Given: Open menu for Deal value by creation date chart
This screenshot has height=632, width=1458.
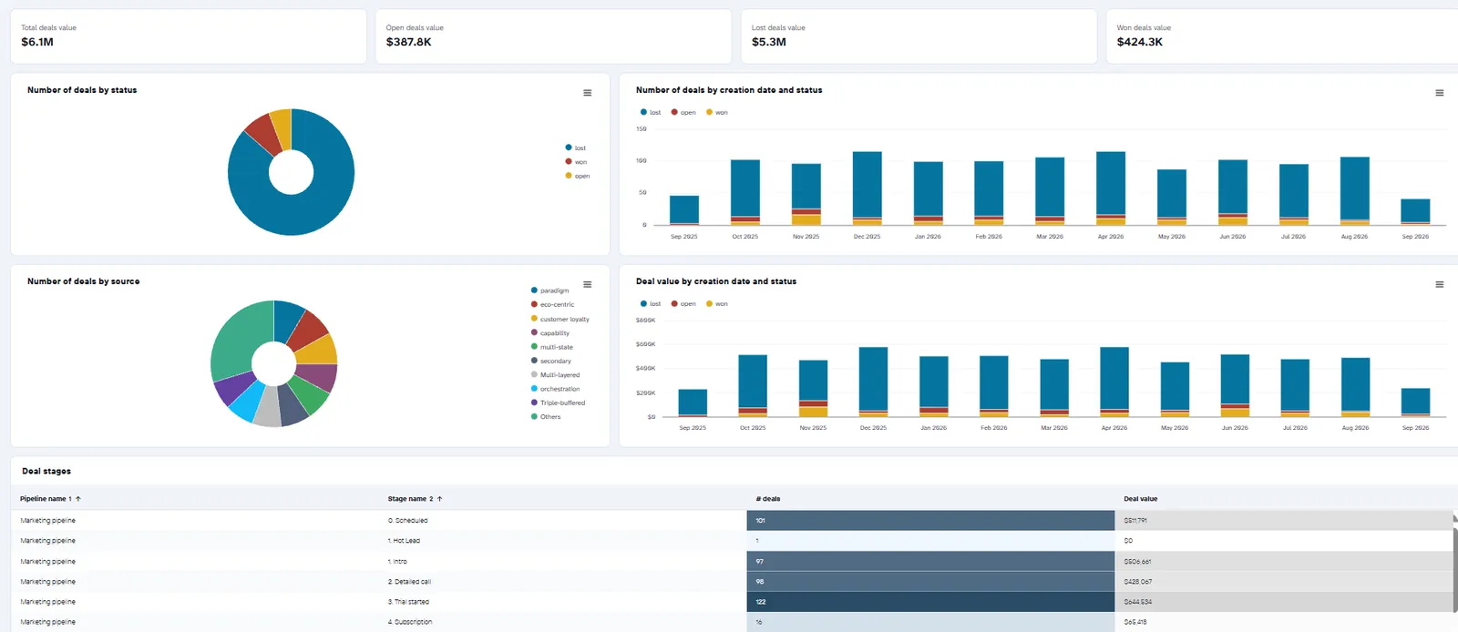Looking at the screenshot, I should click(x=1440, y=284).
